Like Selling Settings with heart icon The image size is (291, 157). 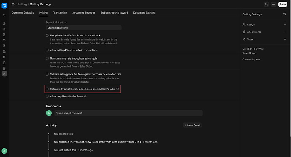point(285,14)
